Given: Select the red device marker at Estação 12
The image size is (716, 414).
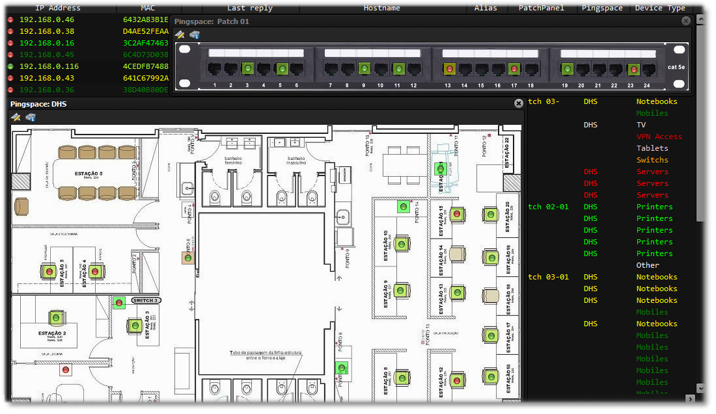Looking at the screenshot, I should (457, 380).
